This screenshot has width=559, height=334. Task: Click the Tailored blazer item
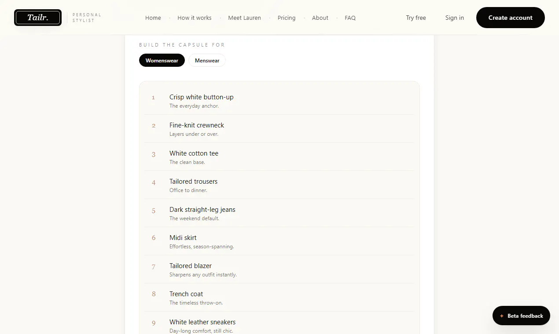point(279,269)
